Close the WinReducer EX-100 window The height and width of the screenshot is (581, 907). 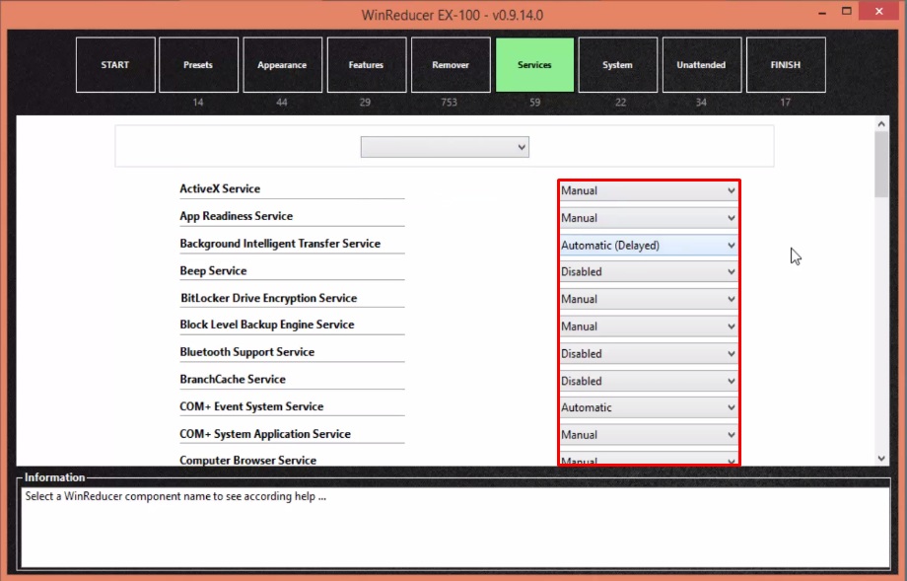(x=879, y=12)
